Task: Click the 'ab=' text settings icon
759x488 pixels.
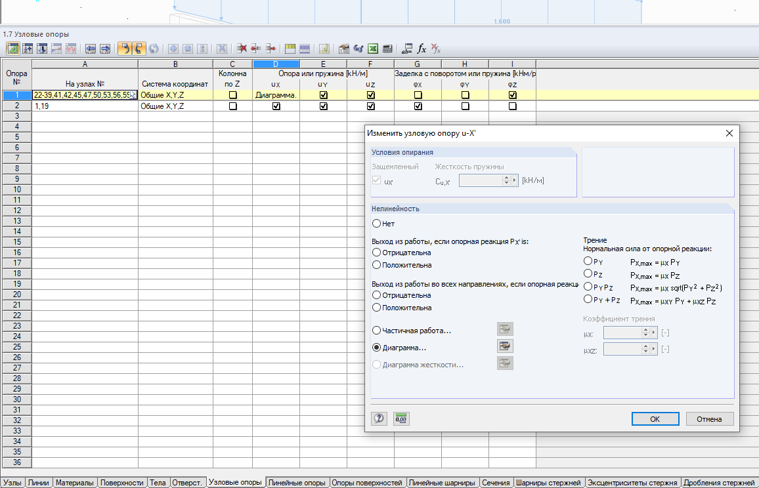Action: point(406,49)
